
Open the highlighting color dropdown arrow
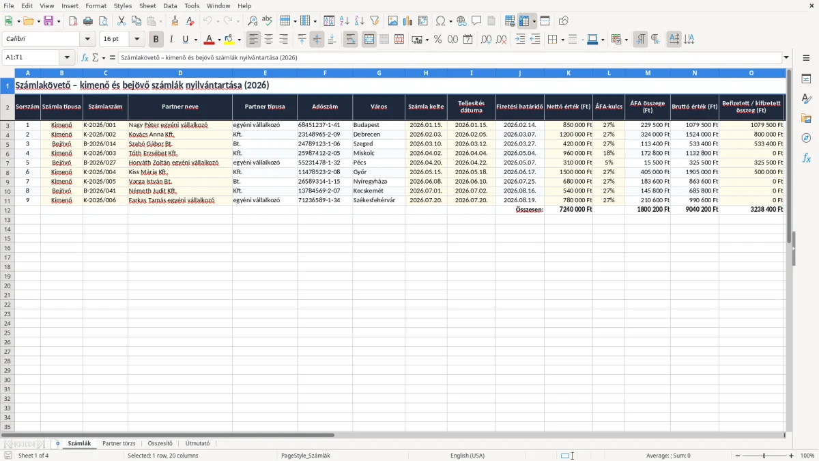coord(239,40)
